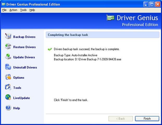Screen dimensions: 162x125
Task: Select the Help label in sidebar
Action: click(17, 108)
